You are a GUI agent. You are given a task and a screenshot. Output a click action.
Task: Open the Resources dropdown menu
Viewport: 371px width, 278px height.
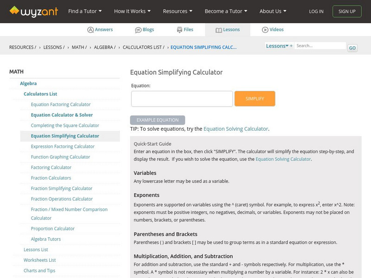point(178,11)
